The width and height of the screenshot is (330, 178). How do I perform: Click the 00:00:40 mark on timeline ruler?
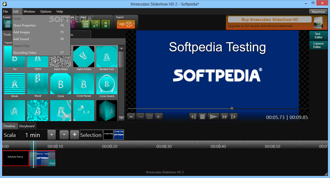[x=218, y=147]
